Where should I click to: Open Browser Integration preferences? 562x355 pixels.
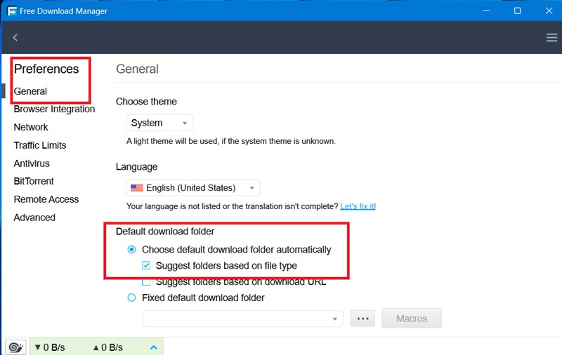point(54,109)
